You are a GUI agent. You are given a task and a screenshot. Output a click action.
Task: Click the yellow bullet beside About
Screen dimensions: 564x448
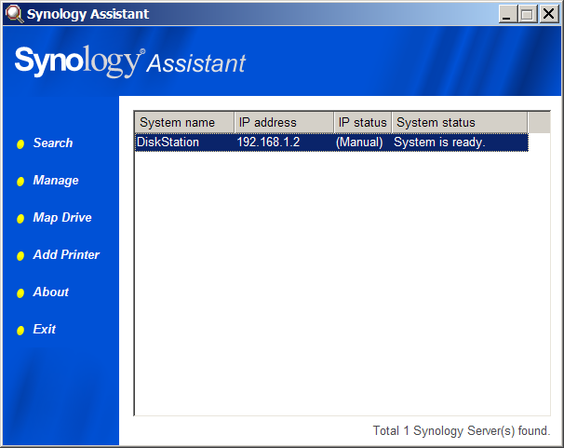[x=20, y=293]
